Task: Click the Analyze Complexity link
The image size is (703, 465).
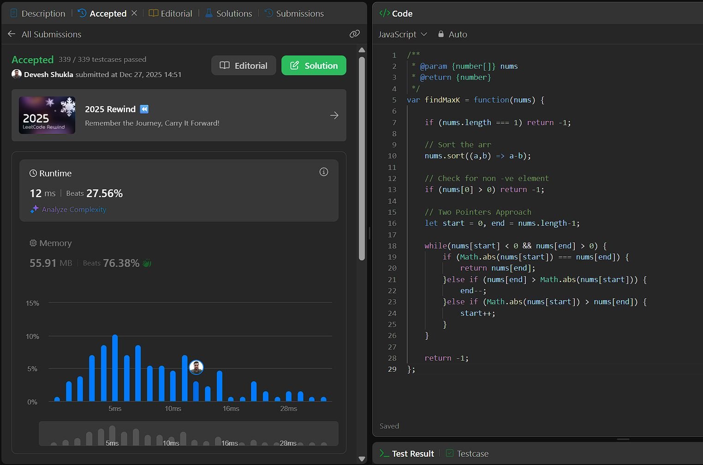Action: [x=74, y=209]
